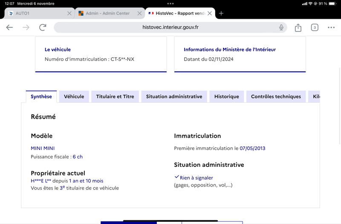Open a new tab with plus icon
341x224 pixels.
(221, 13)
